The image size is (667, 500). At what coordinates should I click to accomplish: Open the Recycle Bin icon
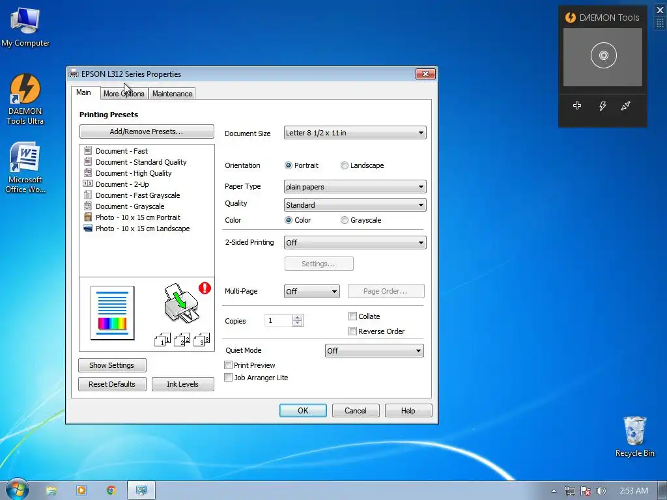coord(634,437)
